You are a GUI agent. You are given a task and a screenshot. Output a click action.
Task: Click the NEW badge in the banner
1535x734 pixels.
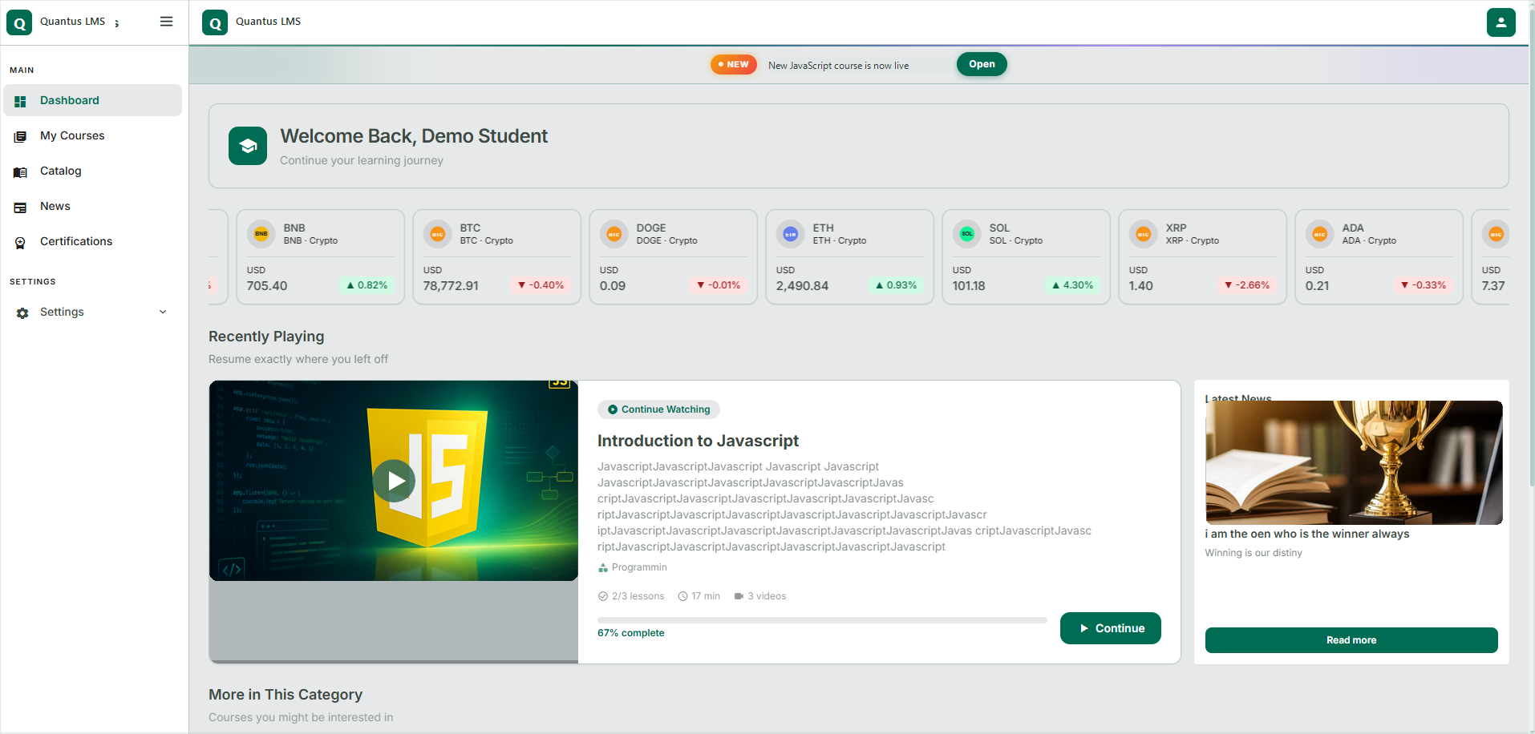(x=734, y=64)
